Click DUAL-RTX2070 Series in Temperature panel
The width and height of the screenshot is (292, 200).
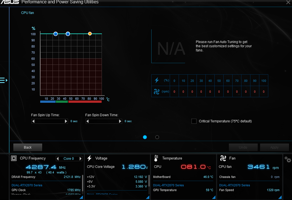(168, 185)
